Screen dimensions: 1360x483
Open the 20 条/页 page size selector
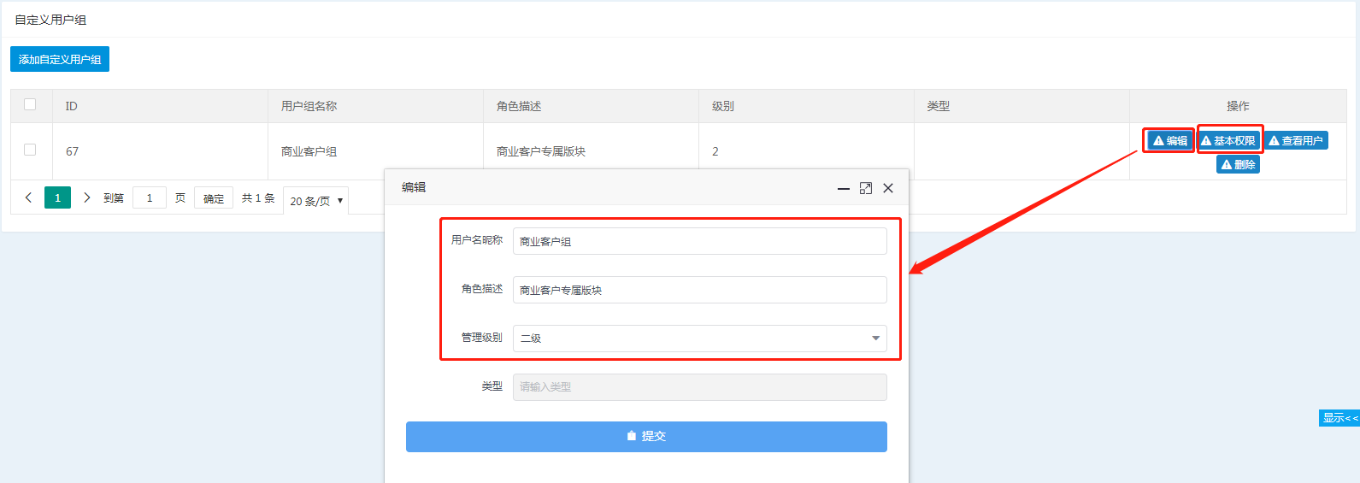[x=315, y=201]
